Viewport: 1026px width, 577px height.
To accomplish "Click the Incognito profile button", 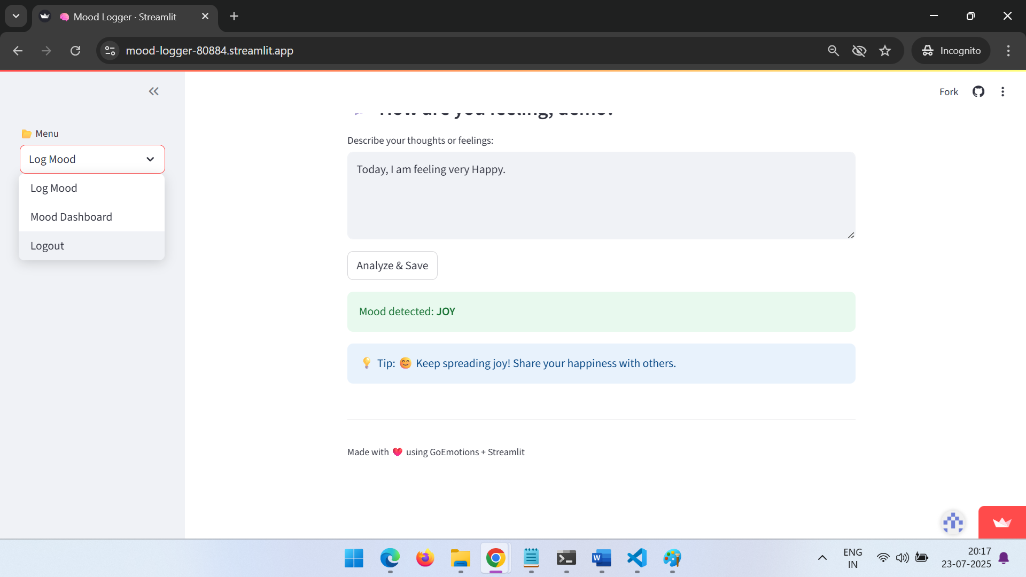I will click(951, 51).
